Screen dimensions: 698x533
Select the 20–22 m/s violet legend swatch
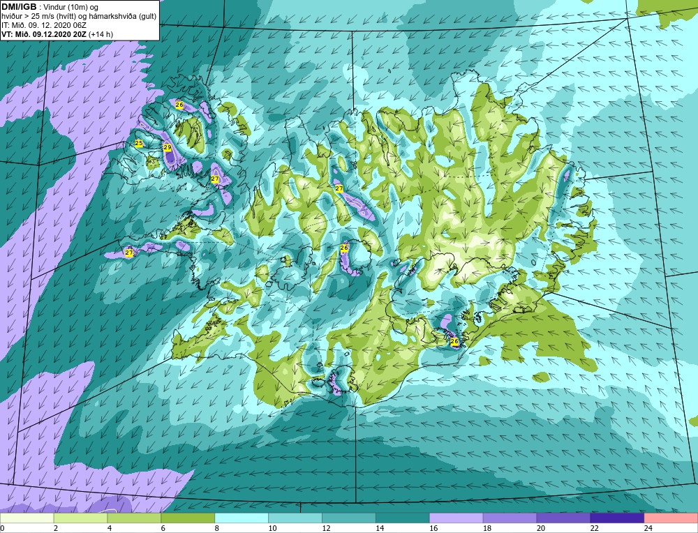pos(563,518)
